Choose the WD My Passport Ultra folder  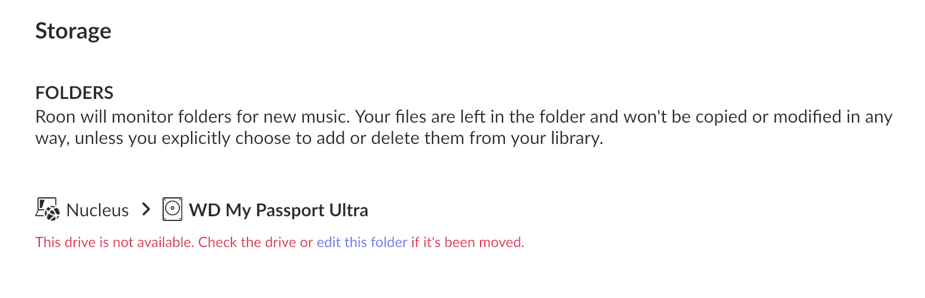[278, 210]
